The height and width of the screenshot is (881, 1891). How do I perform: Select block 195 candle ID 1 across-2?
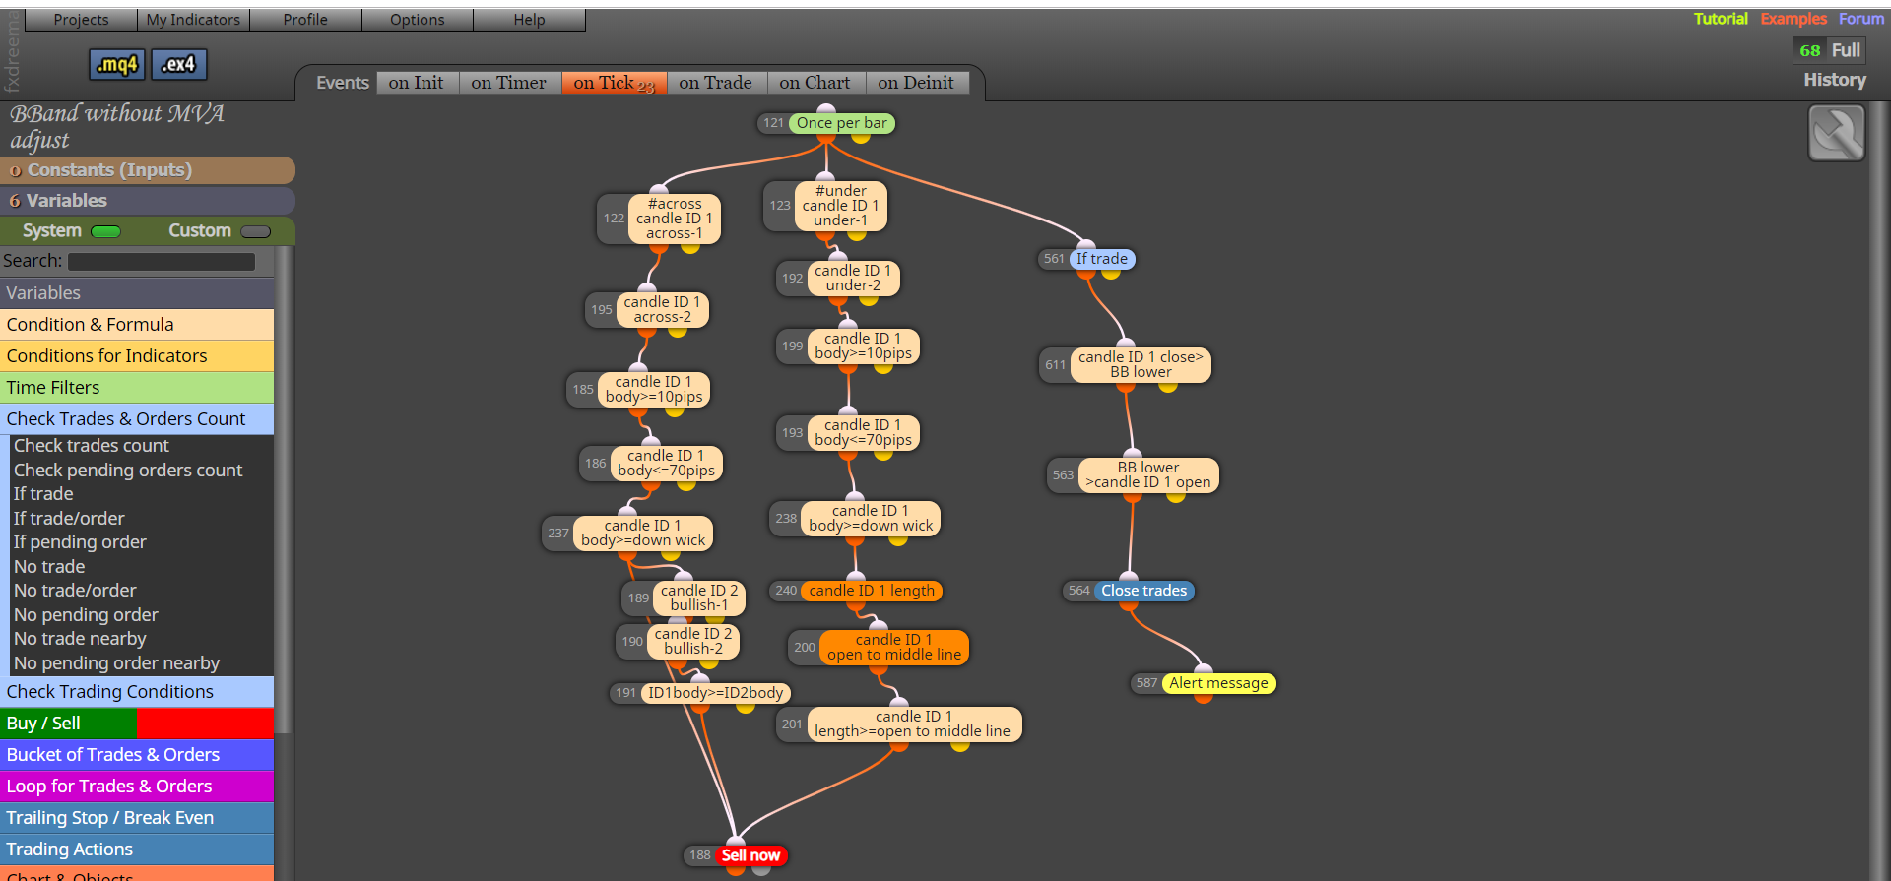point(662,309)
